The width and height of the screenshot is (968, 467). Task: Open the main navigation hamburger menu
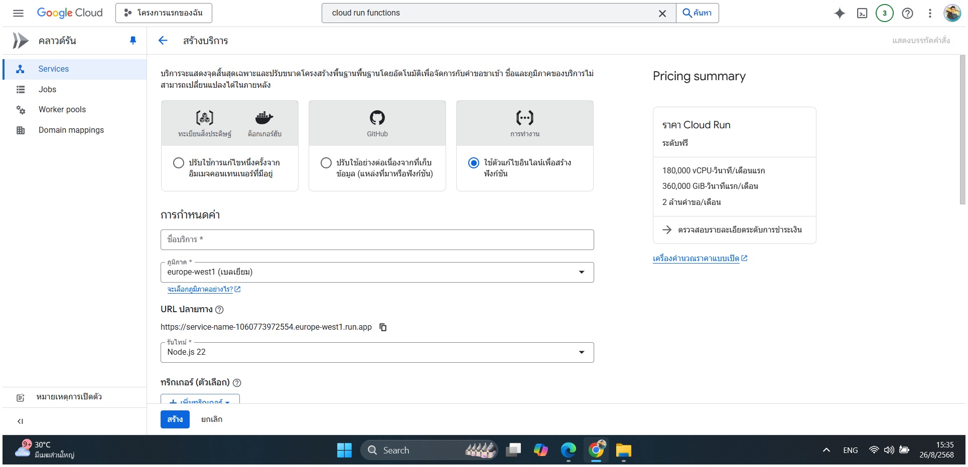tap(18, 13)
